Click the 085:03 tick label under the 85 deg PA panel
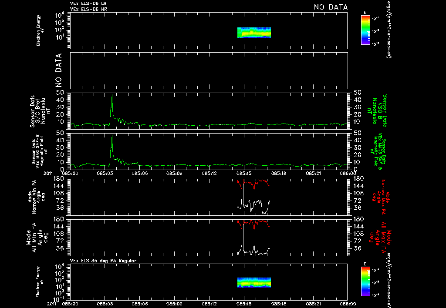 [105, 304]
